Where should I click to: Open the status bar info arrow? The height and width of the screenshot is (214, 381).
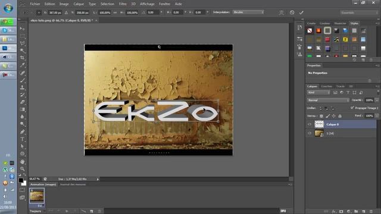click(98, 179)
